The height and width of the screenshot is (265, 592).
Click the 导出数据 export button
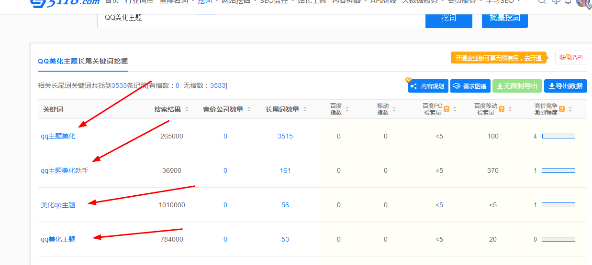[565, 86]
